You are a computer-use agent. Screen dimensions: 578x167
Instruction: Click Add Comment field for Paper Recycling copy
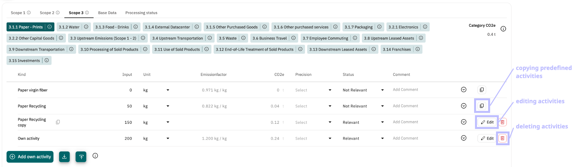[405, 122]
